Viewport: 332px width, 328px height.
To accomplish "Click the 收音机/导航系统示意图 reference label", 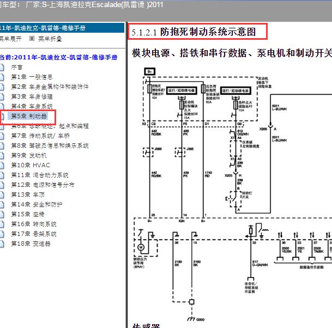I will click(251, 288).
